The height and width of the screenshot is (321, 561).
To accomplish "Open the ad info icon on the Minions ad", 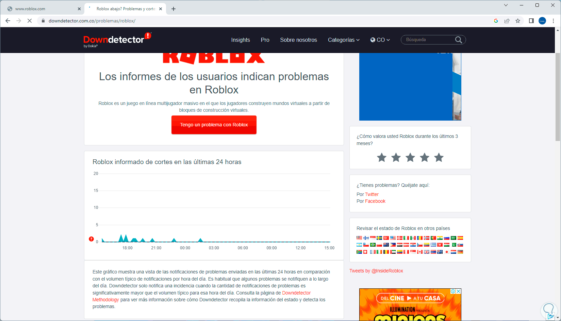I will [x=453, y=291].
